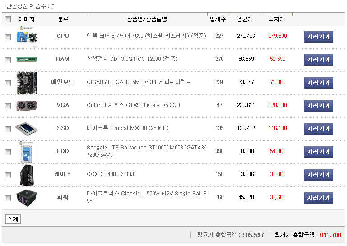Open Colorful 지포스 GTX960 iCafe product name
The image size is (347, 246).
pos(133,105)
